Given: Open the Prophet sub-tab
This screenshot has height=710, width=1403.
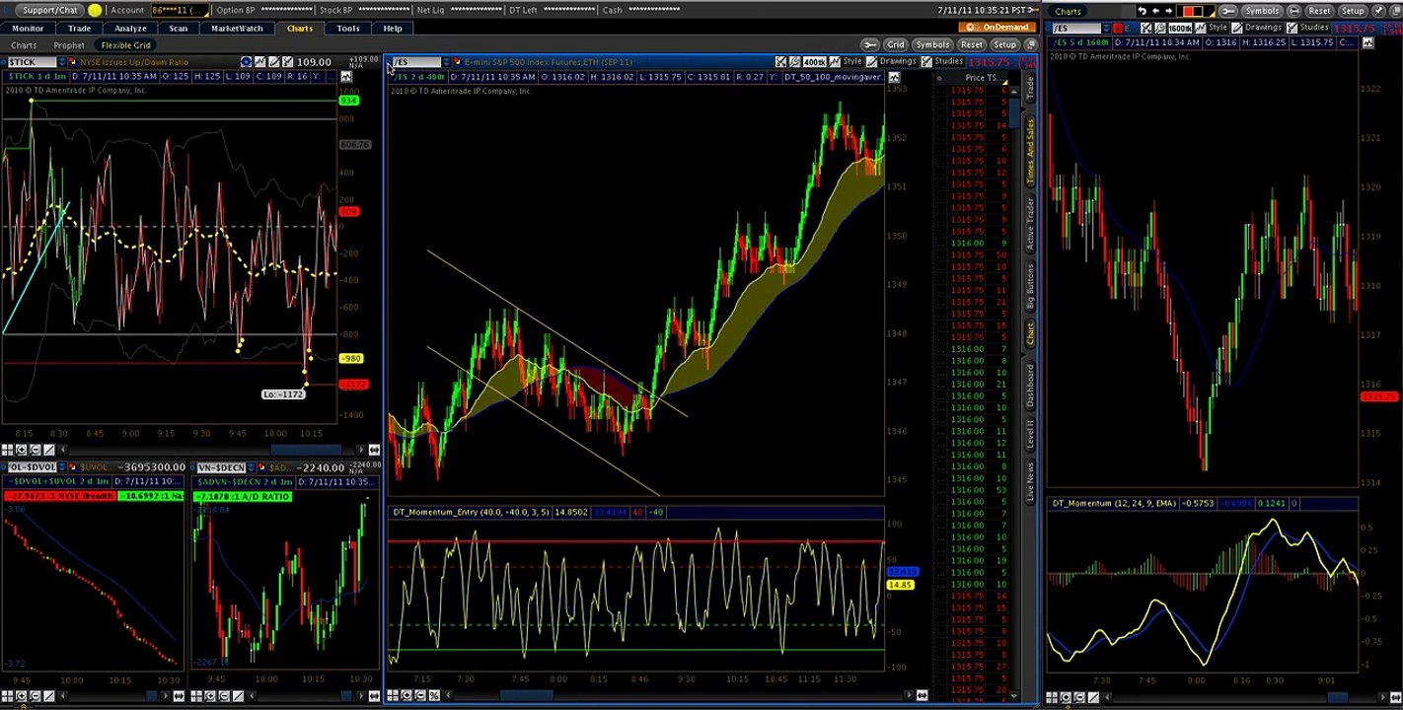Looking at the screenshot, I should point(69,45).
